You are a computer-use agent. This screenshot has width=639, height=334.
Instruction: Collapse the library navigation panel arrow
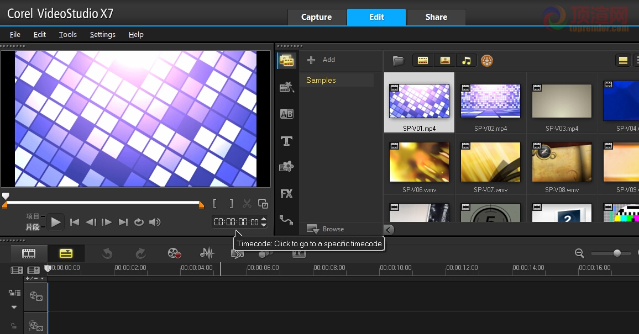[389, 230]
